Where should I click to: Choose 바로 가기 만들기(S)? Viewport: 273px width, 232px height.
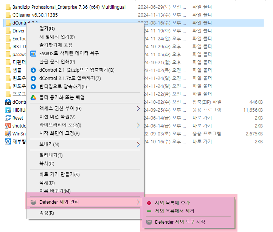tap(59, 175)
